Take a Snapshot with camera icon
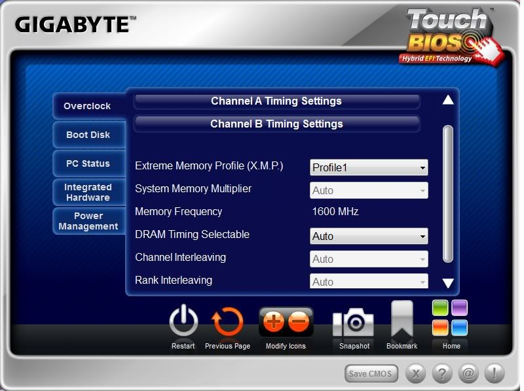 click(354, 322)
